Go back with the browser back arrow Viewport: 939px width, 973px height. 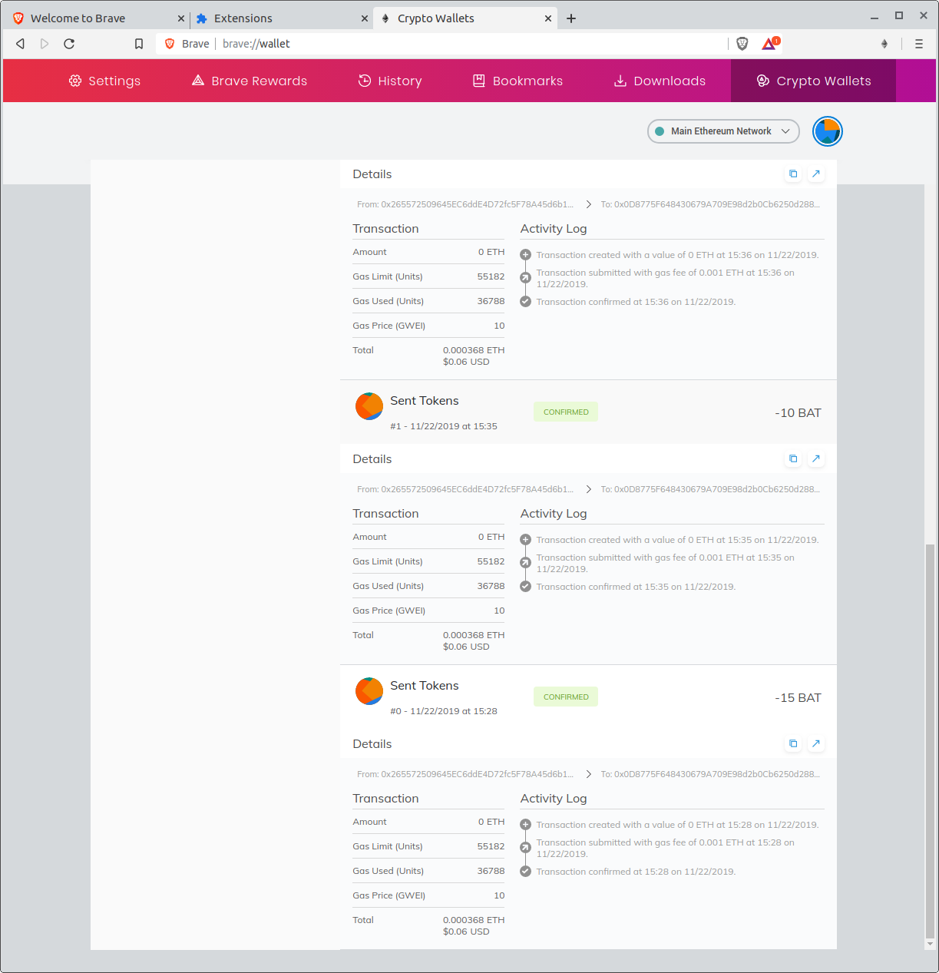21,44
